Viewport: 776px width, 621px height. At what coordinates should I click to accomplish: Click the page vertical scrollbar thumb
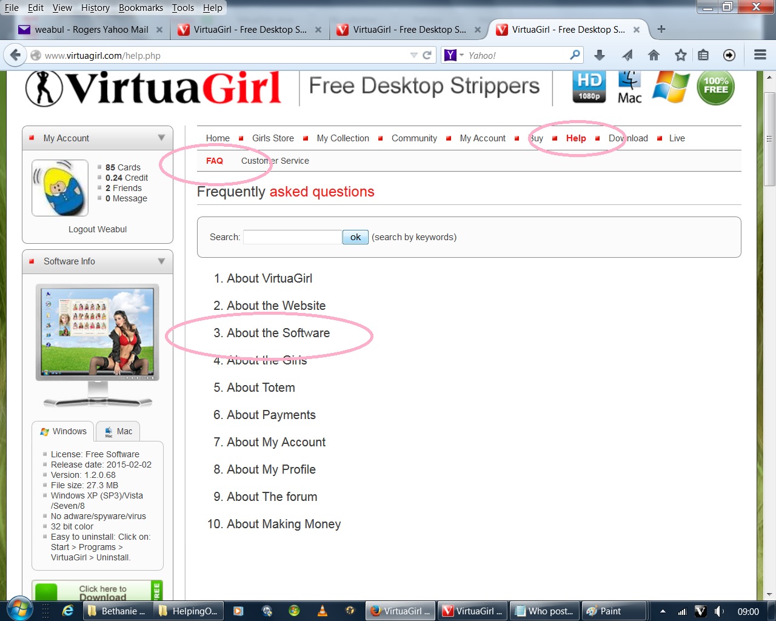(x=769, y=139)
